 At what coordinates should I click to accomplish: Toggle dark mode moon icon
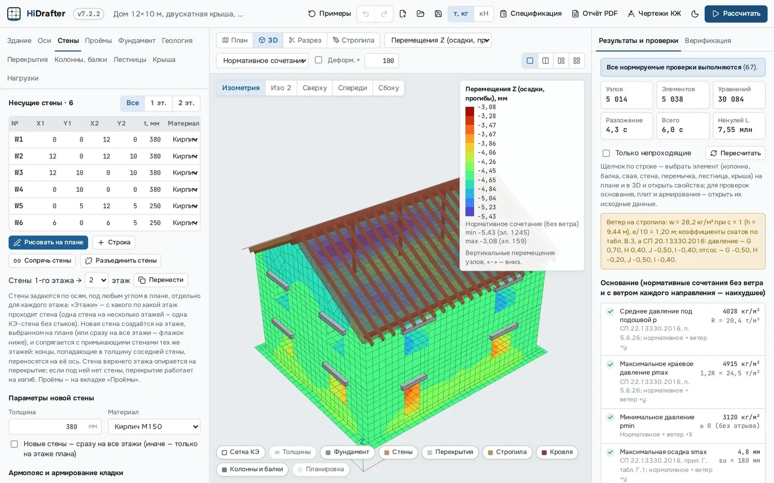coord(695,14)
